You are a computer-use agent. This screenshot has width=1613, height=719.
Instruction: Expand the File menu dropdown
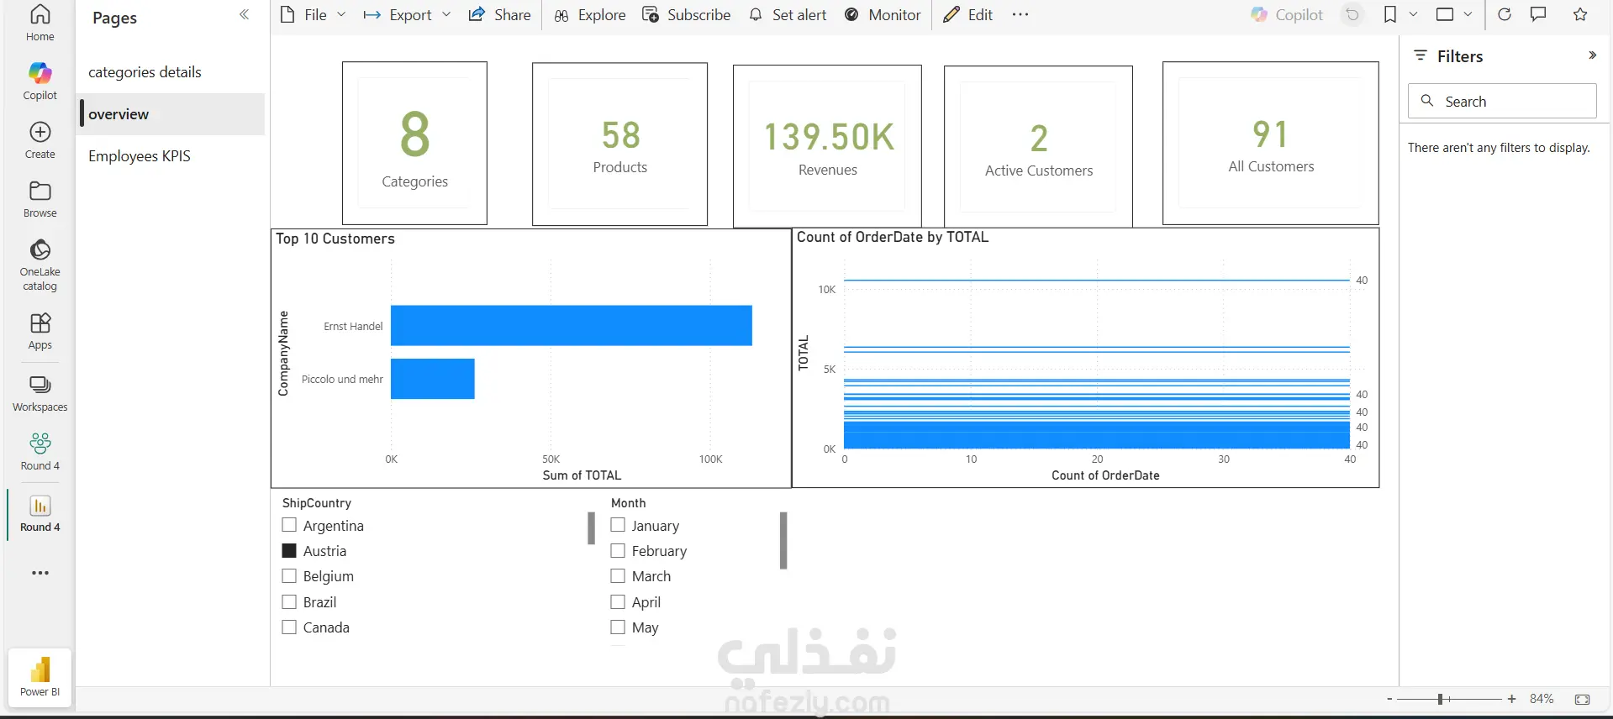click(x=341, y=14)
